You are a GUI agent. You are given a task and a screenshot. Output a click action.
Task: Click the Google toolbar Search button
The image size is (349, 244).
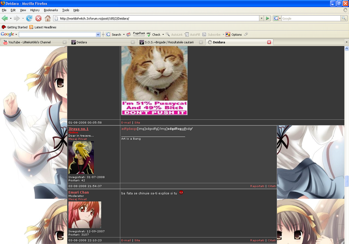[x=114, y=34]
